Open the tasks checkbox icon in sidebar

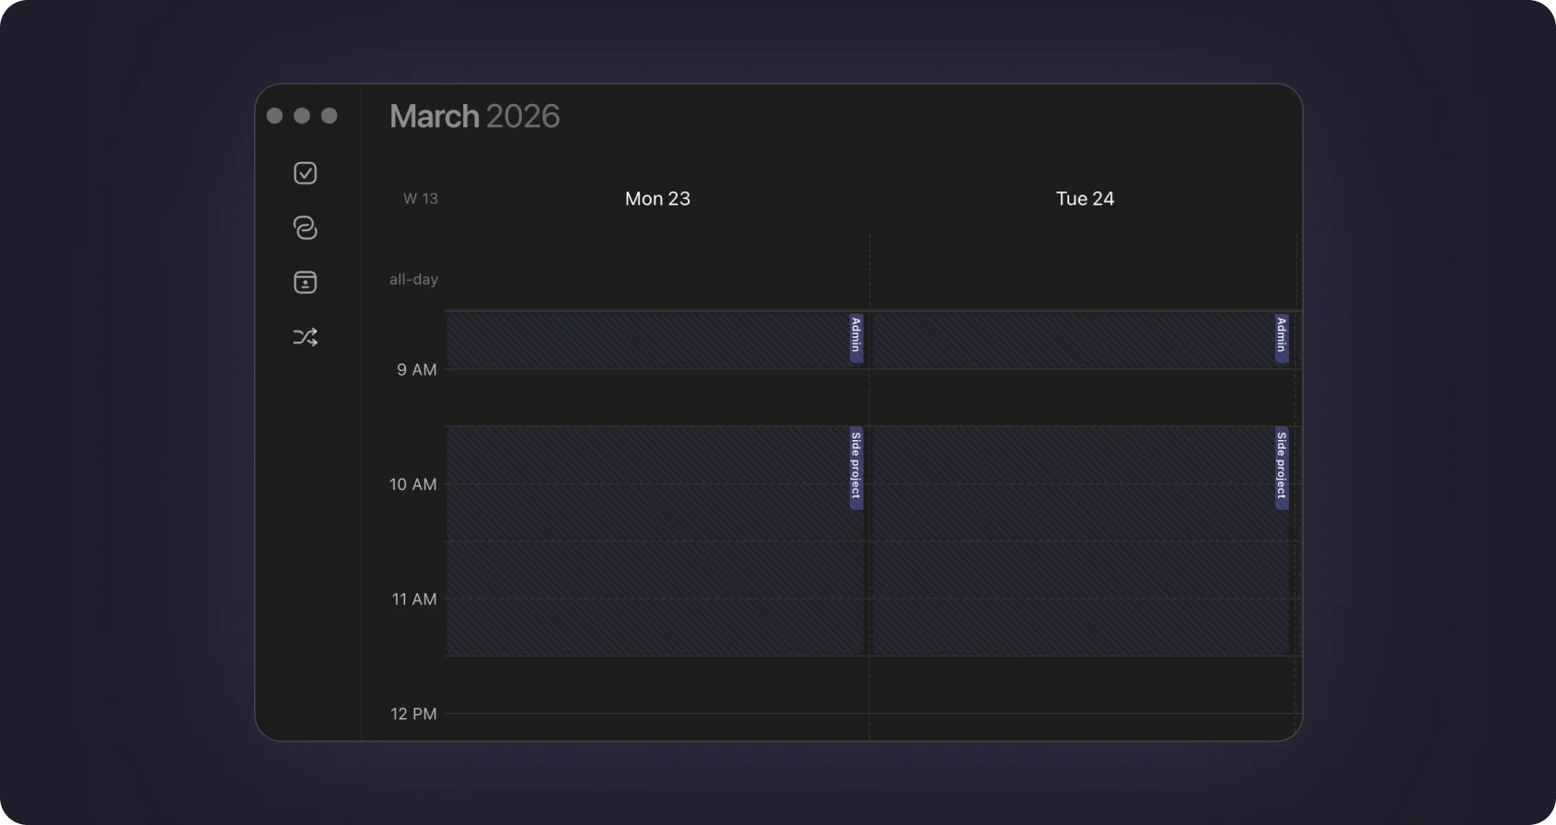[x=305, y=173]
